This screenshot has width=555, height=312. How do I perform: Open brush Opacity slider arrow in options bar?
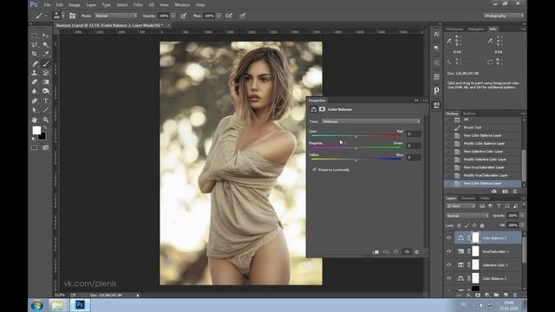pyautogui.click(x=173, y=16)
